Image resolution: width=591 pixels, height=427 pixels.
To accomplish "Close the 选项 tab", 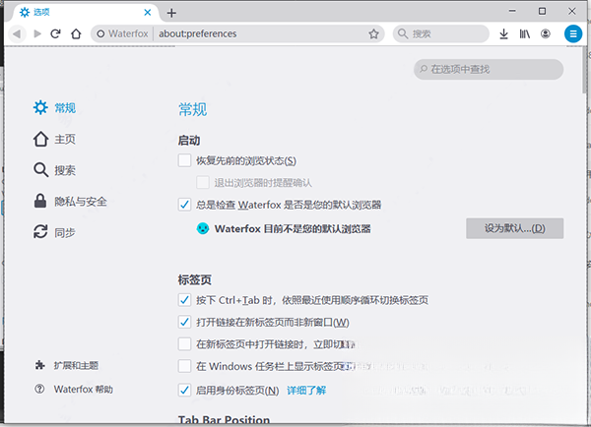I will click(x=148, y=13).
